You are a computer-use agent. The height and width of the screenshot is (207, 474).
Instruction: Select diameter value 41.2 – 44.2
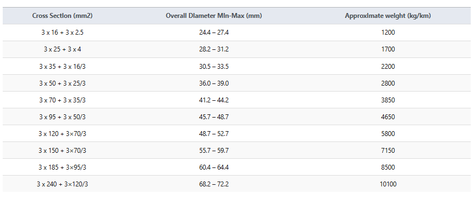click(214, 100)
